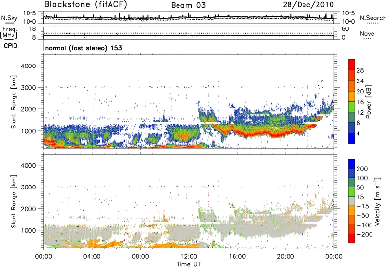Image resolution: width=386 pixels, height=267 pixels.
Task: Click the 'Blackstone (fitACF)' plot title
Action: coord(86,5)
